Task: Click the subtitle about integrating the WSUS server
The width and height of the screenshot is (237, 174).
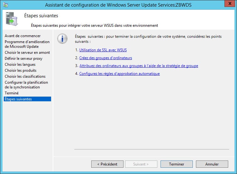Action: coord(94,25)
